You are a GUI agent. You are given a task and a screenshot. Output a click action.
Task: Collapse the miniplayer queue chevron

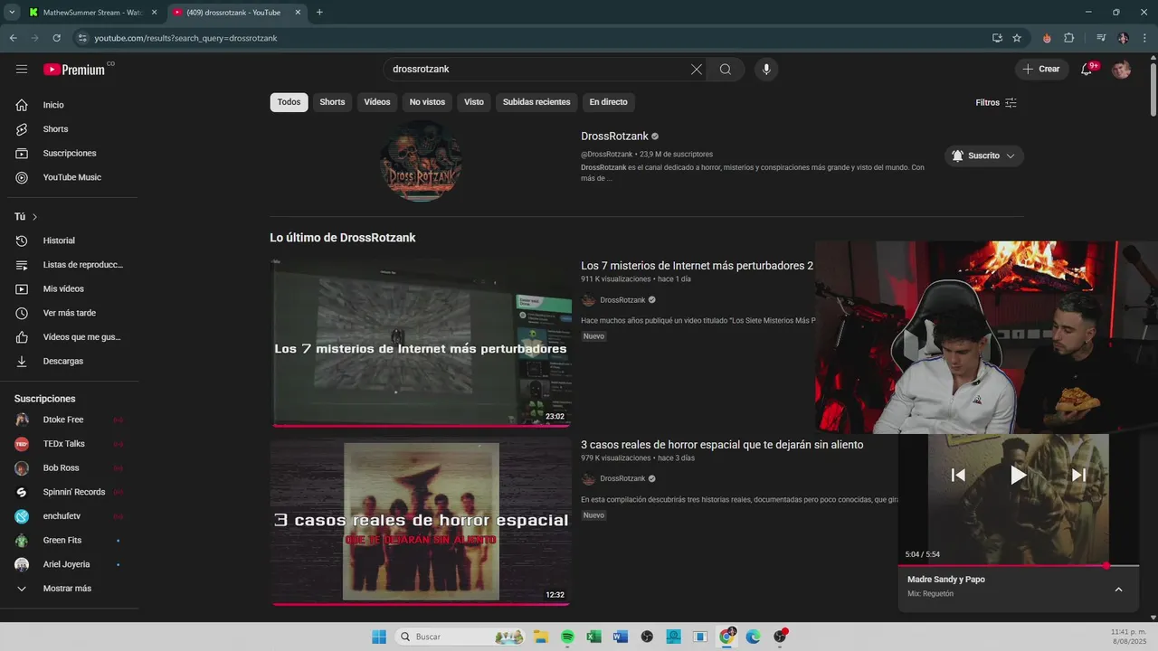click(1118, 590)
